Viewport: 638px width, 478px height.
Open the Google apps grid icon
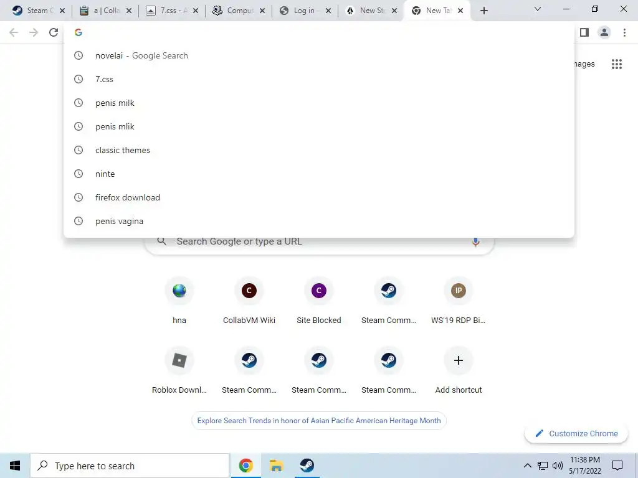pos(617,64)
